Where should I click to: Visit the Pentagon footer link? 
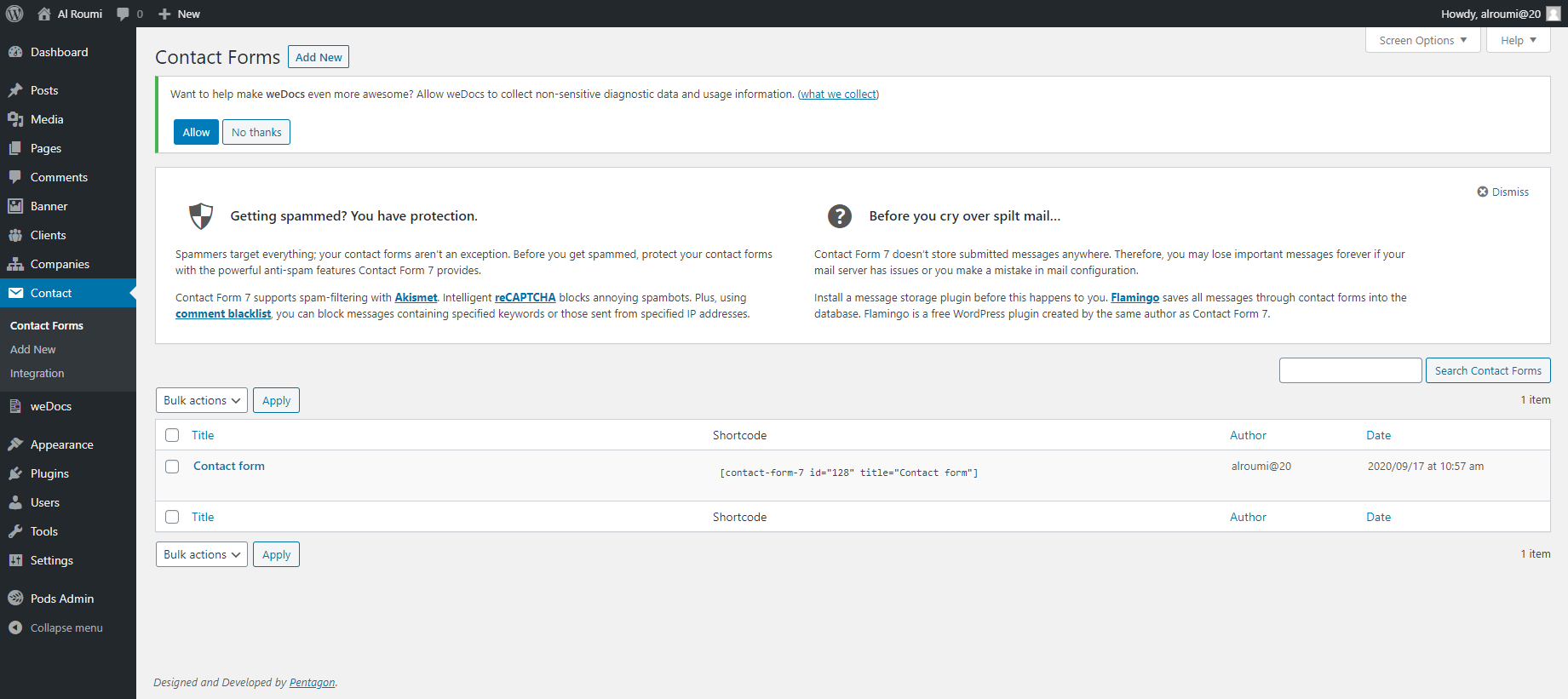point(312,682)
